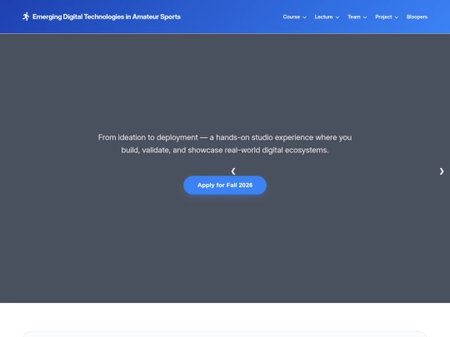This screenshot has height=337, width=450.
Task: Expand the Lecture dropdown chevron
Action: click(x=337, y=17)
